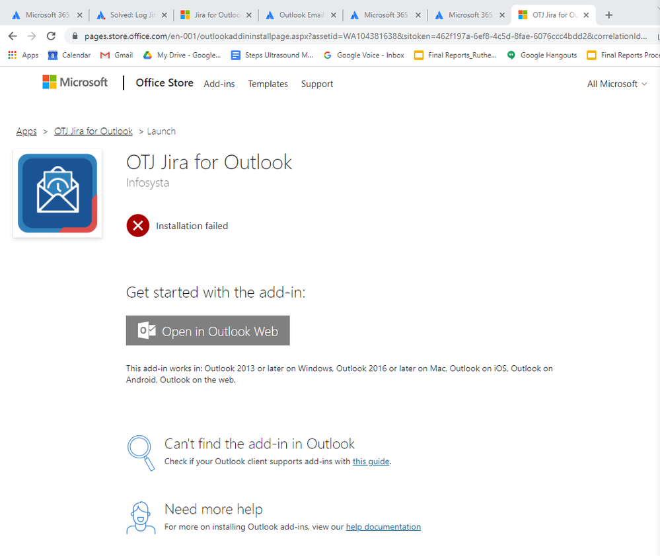This screenshot has height=556, width=660.
Task: Click the Open in Outlook Web button
Action: 207,330
